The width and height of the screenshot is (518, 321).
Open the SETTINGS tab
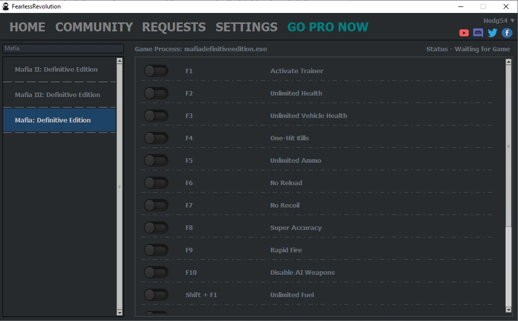(x=247, y=27)
